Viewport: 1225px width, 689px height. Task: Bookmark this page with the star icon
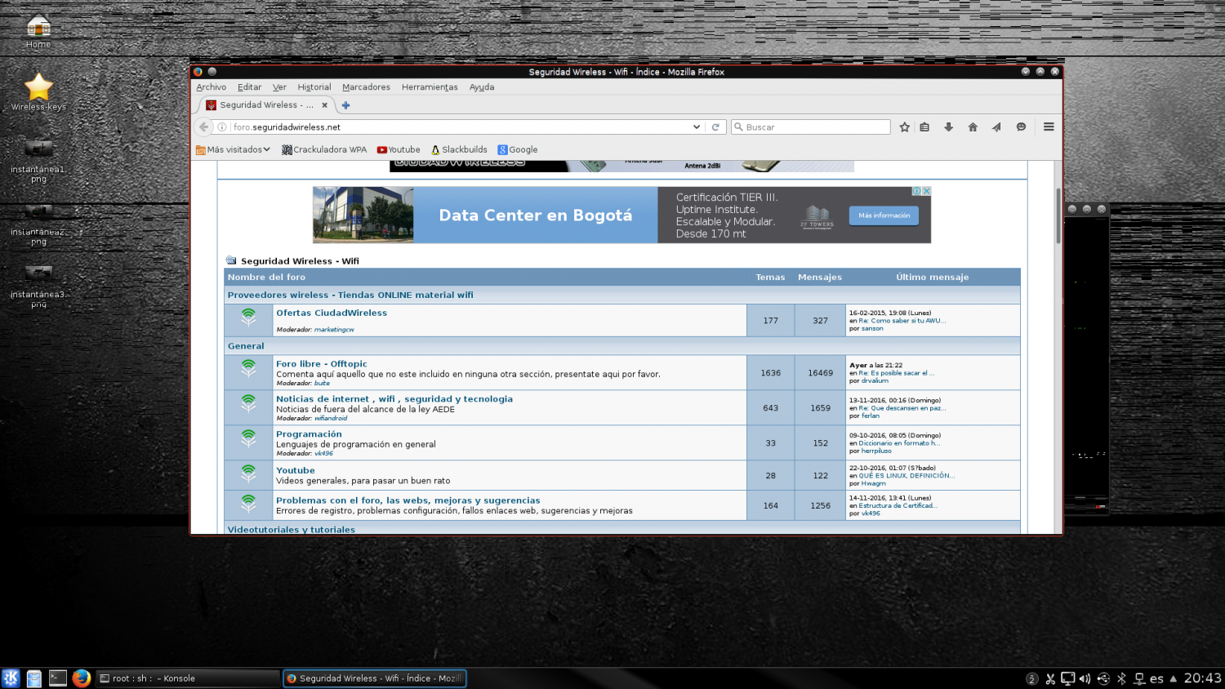[904, 127]
